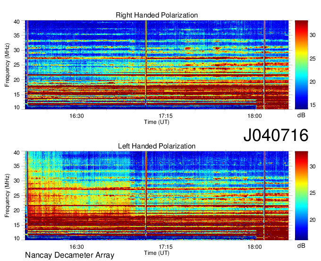Click 16:30 tick label on bottom plot
321x261 pixels.
pos(76,247)
